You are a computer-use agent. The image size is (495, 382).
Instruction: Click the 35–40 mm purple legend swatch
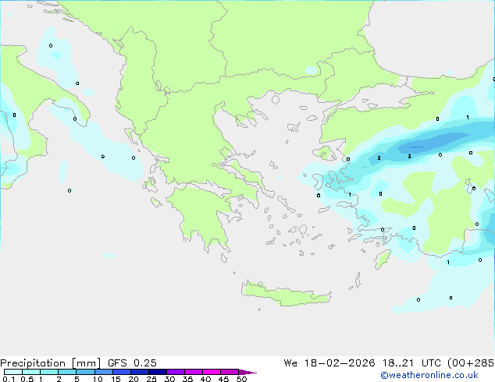click(193, 372)
